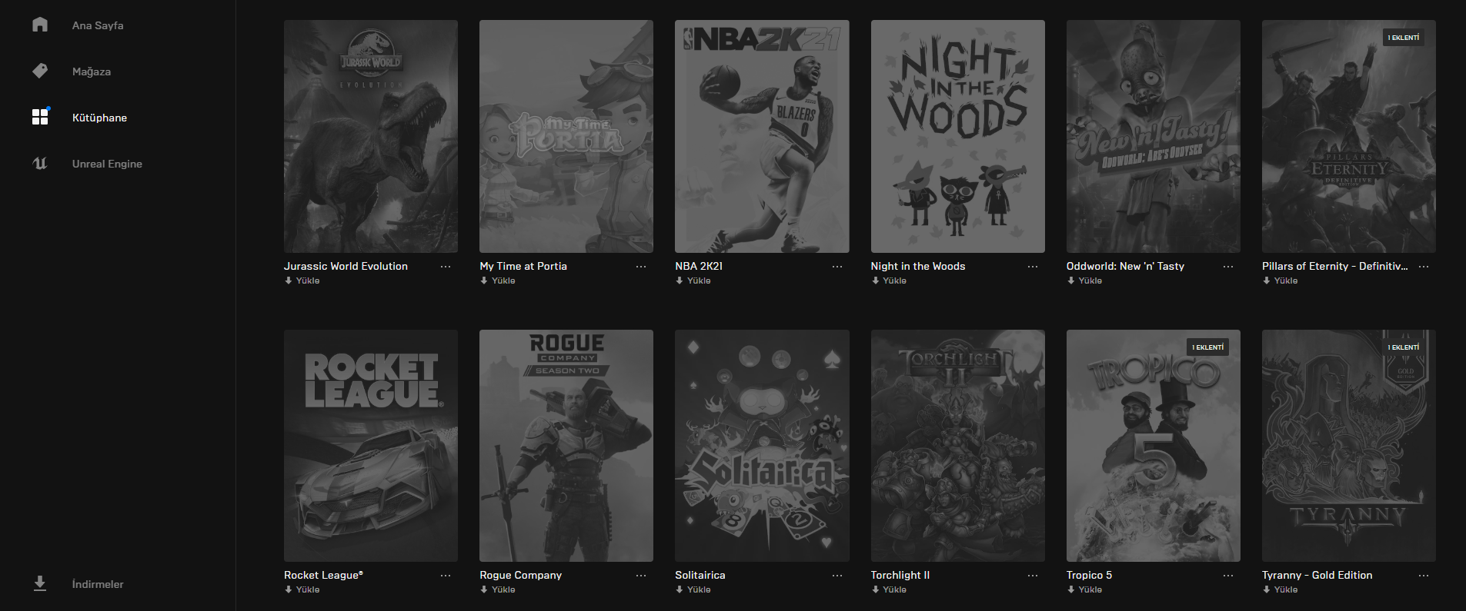
Task: Select the My Time at Portia cover
Action: pos(566,136)
